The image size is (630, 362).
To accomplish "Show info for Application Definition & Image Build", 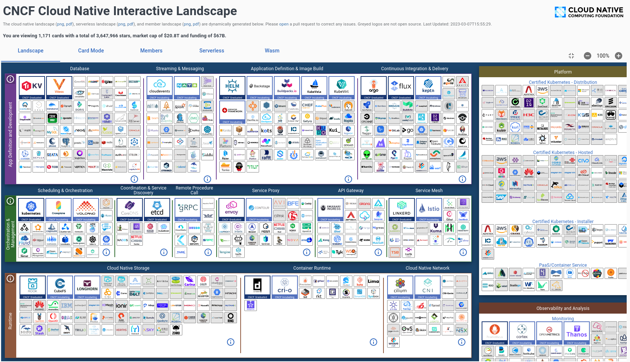I will click(348, 179).
